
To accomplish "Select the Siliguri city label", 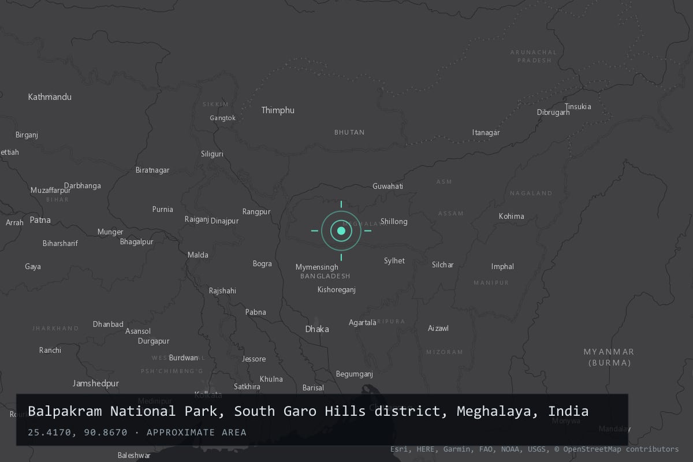I will [212, 154].
